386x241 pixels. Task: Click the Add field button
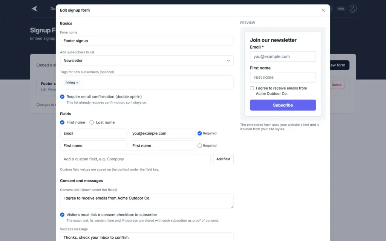[x=223, y=159]
